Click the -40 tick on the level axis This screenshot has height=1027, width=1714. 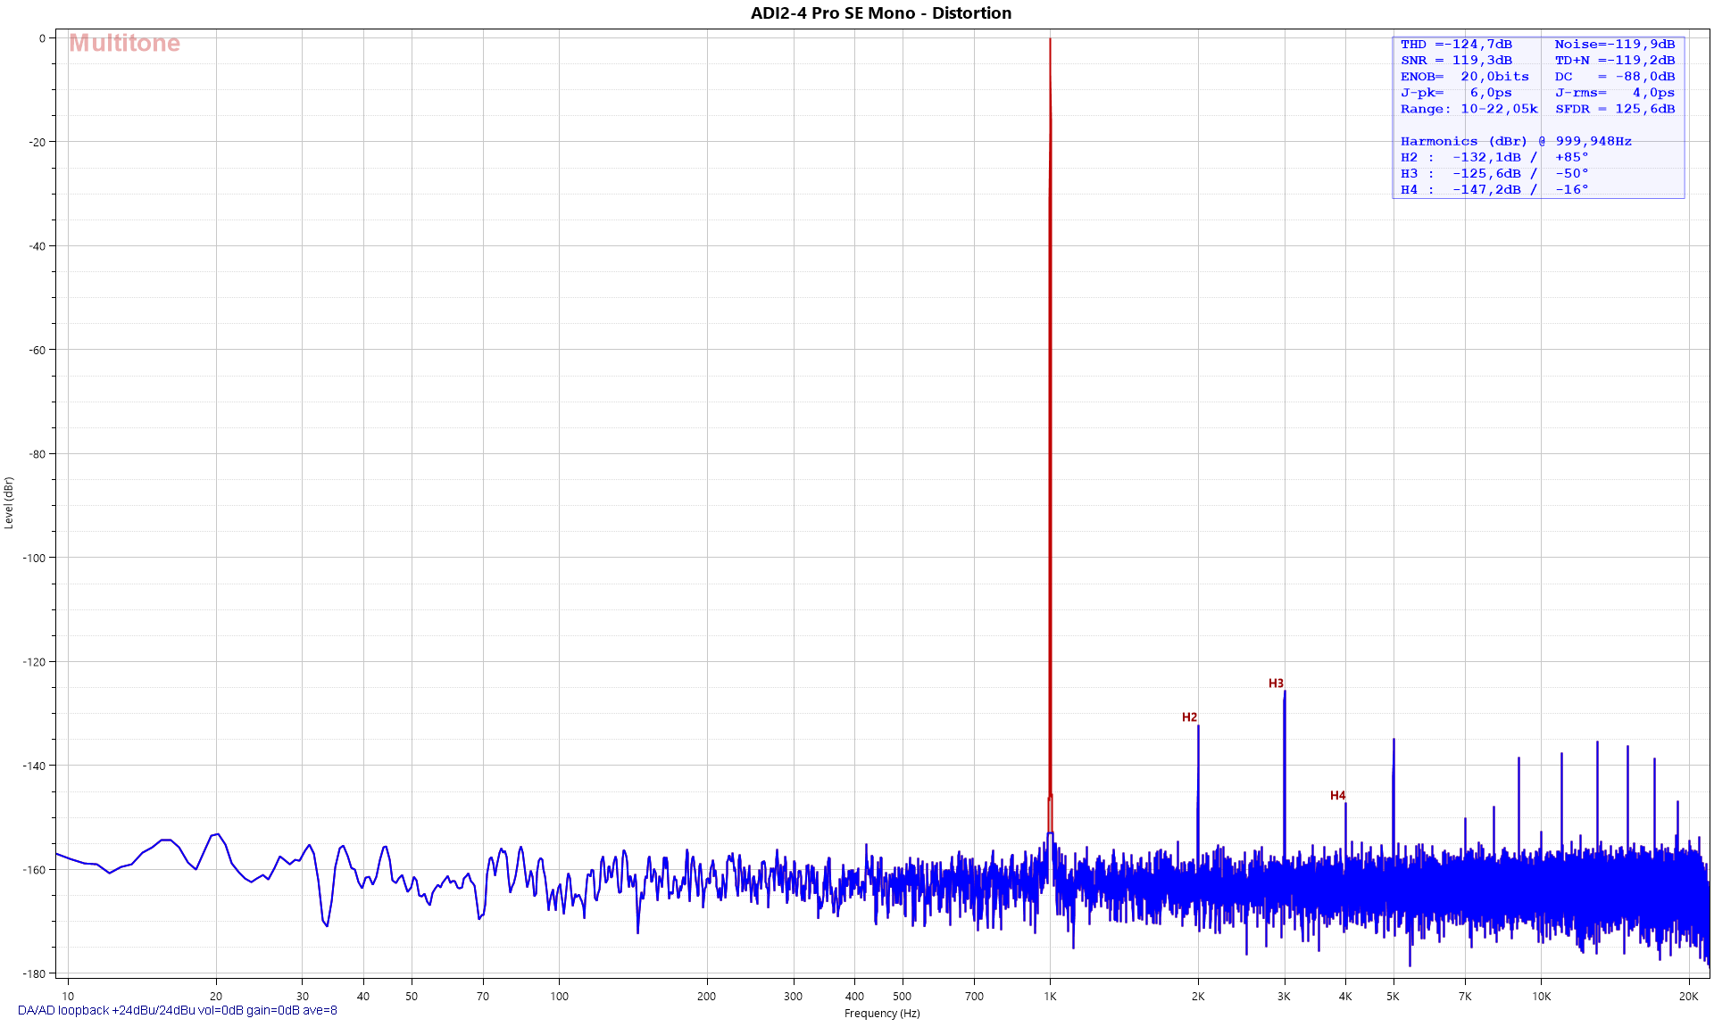37,246
